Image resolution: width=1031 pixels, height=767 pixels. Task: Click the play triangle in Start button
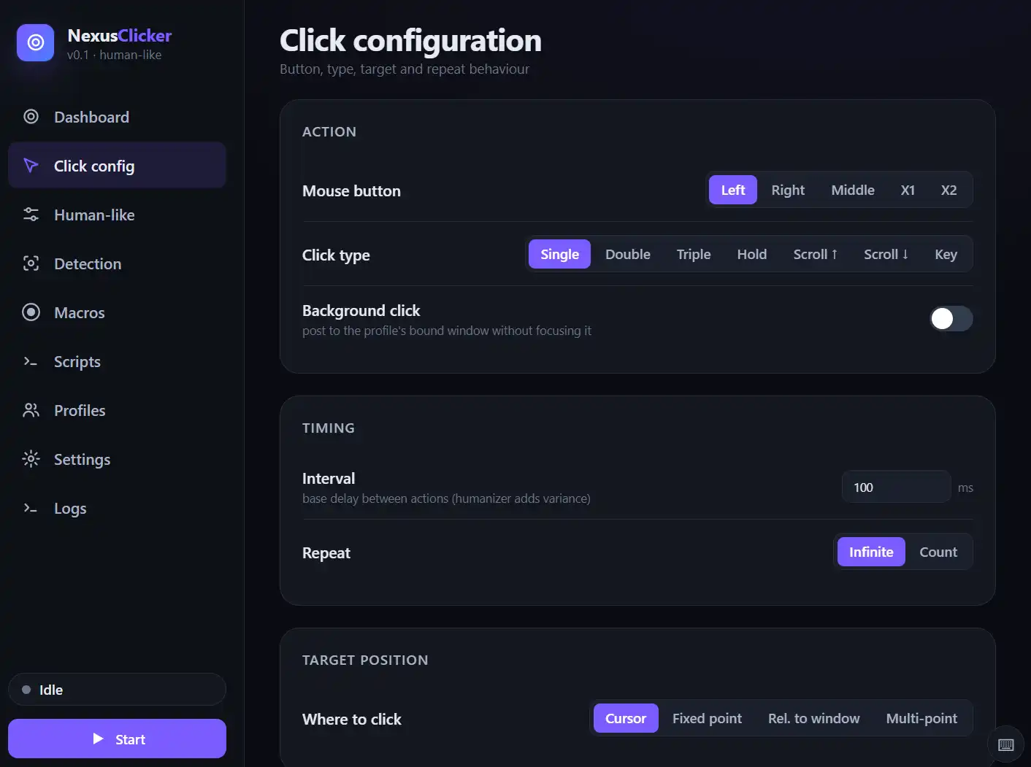[x=99, y=739]
